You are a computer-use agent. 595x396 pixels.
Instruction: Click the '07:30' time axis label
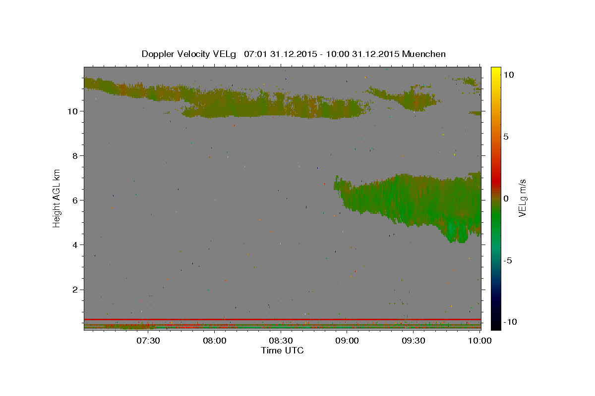(x=148, y=341)
